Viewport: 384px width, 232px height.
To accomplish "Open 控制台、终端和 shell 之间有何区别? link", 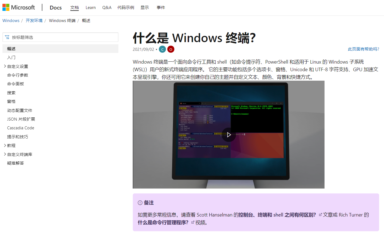I will pyautogui.click(x=277, y=215).
